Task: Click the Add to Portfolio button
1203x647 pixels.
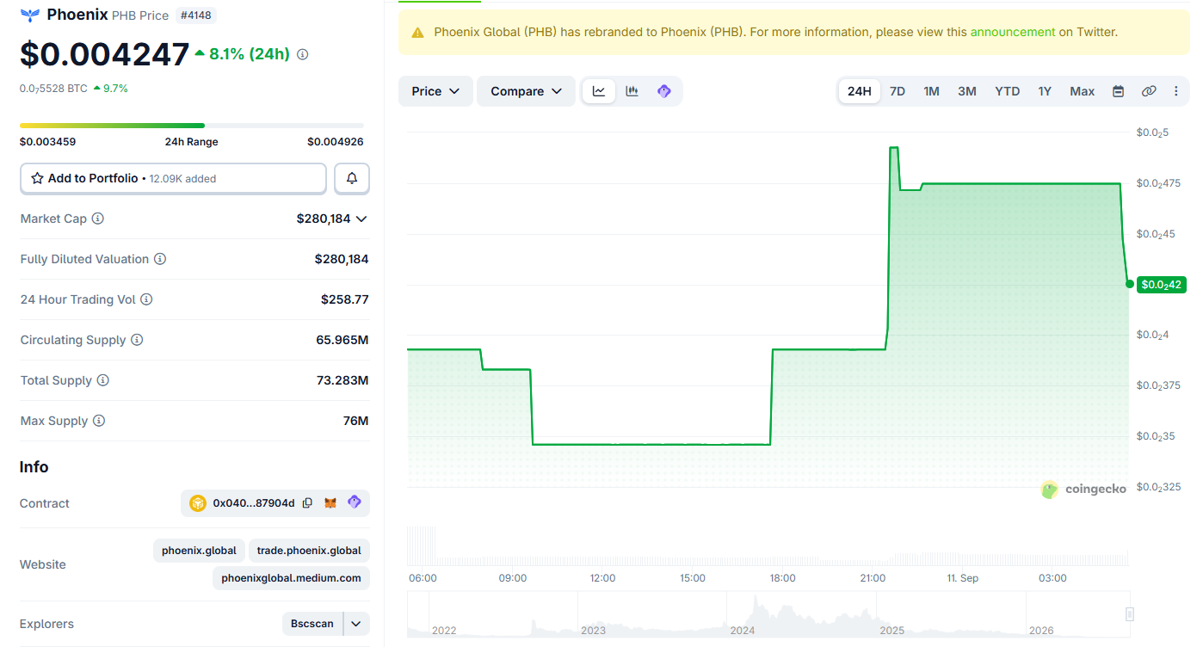Action: coord(173,178)
